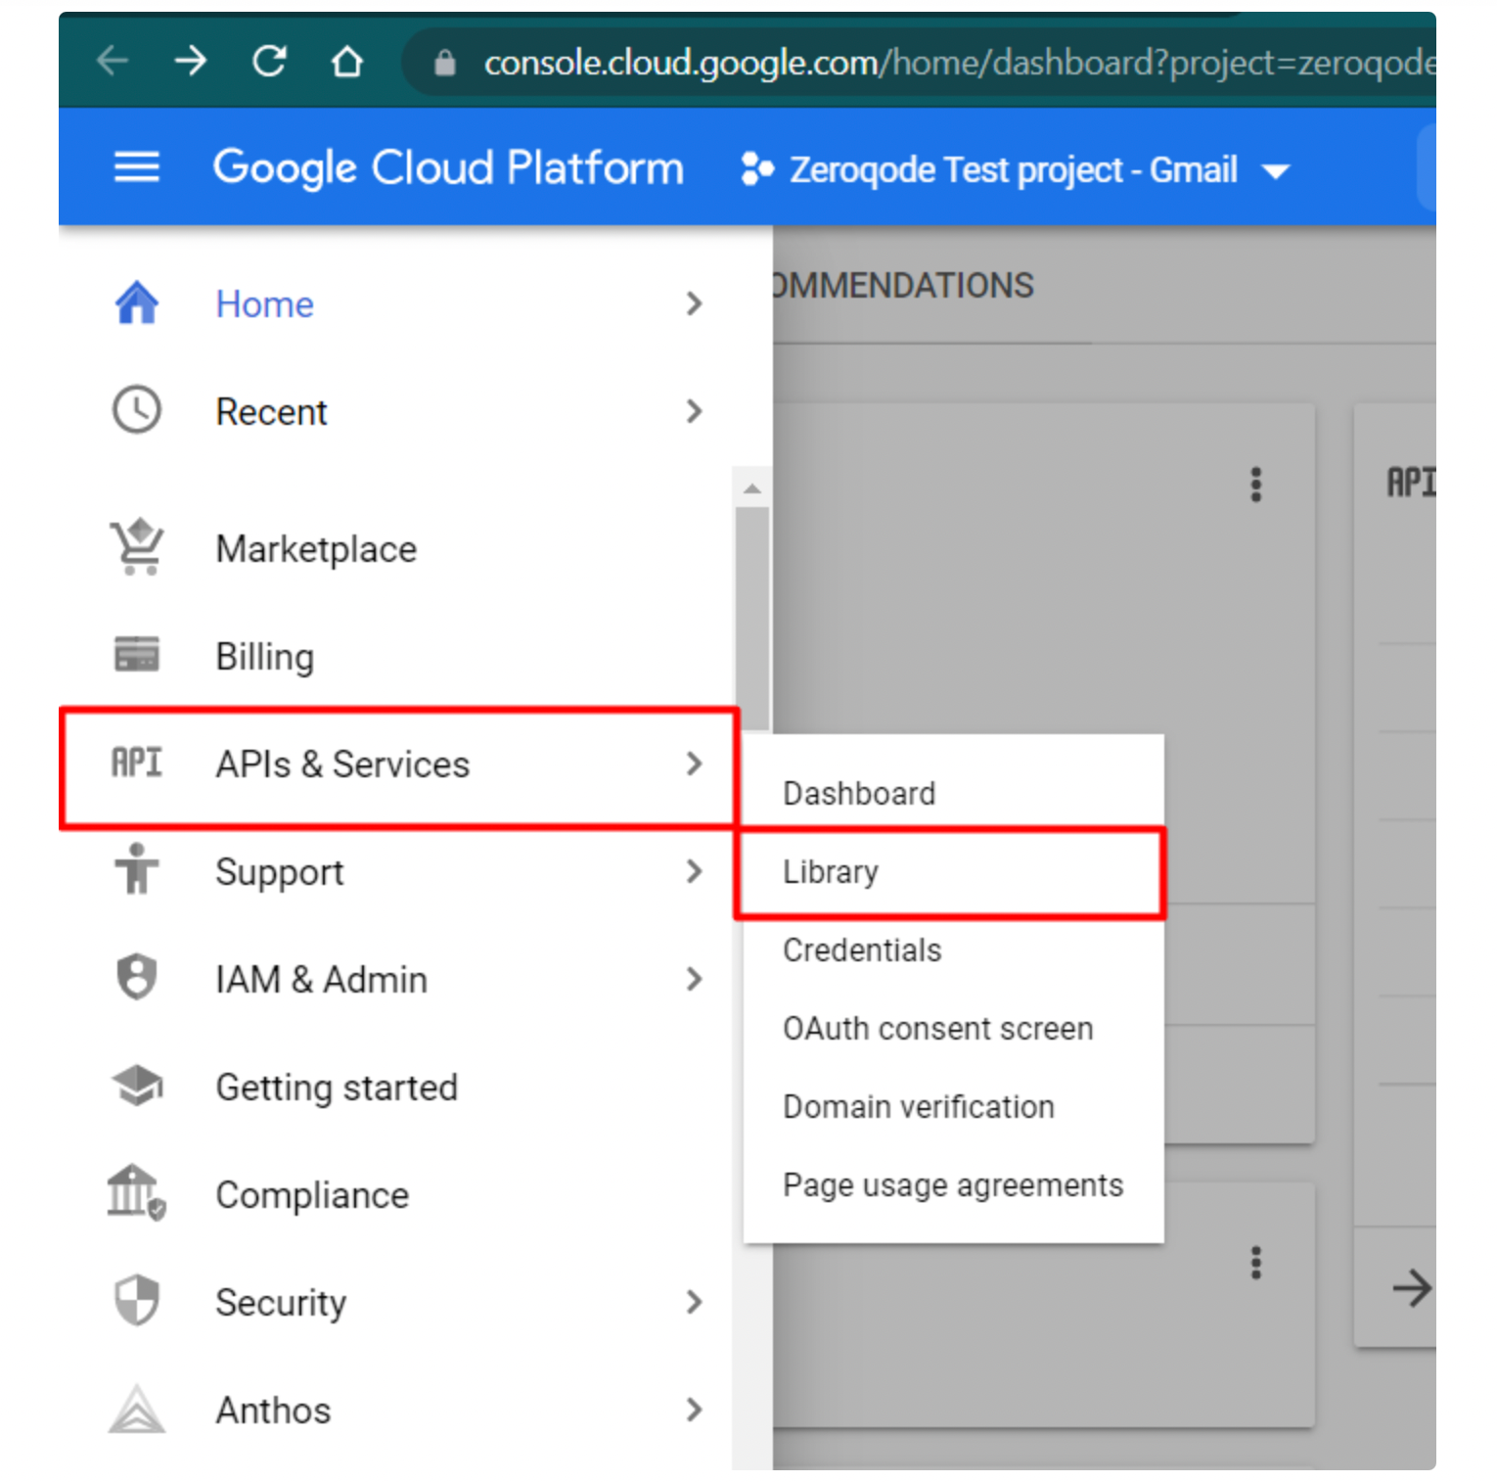Expand the APIs & Services submenu chevron
This screenshot has width=1497, height=1482.
point(695,764)
